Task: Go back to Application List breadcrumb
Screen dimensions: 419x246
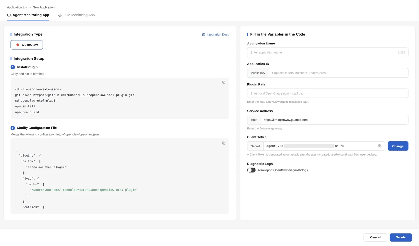Action: [x=17, y=7]
